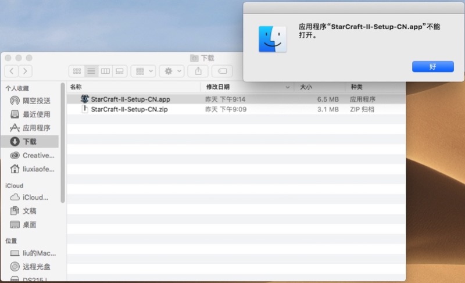Toggle sort direction arrow in 修改日期 column
This screenshot has width=465, height=283.
(x=287, y=87)
